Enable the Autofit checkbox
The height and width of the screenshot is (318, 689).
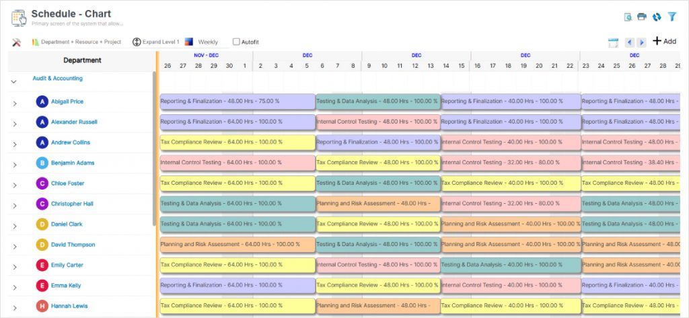pos(236,42)
